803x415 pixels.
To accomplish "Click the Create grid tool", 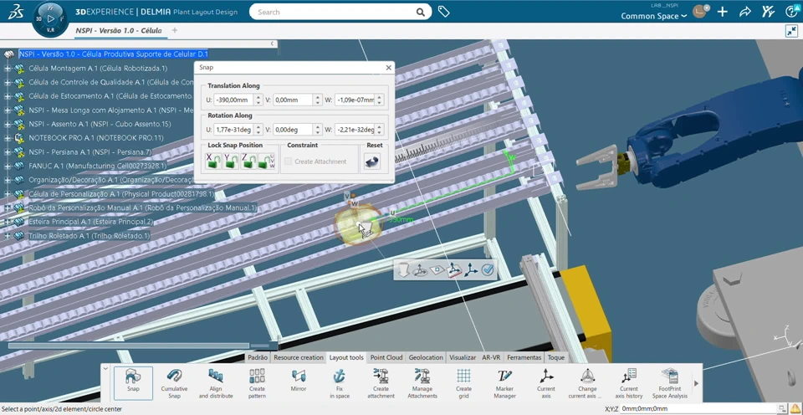I will 463,383.
